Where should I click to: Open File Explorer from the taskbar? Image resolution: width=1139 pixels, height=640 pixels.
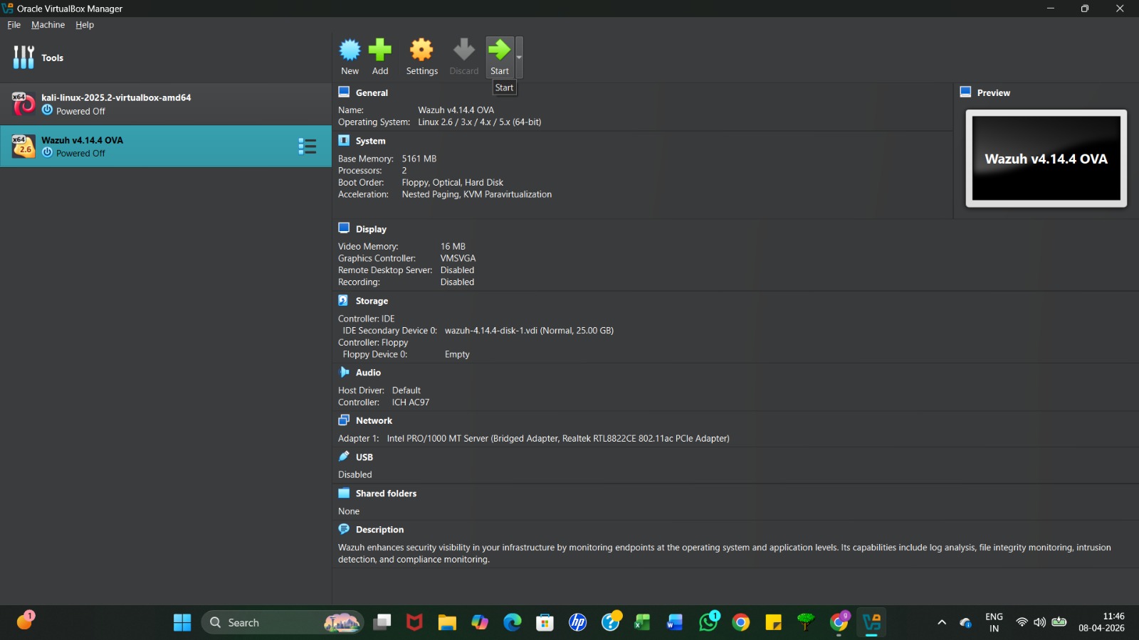(447, 623)
